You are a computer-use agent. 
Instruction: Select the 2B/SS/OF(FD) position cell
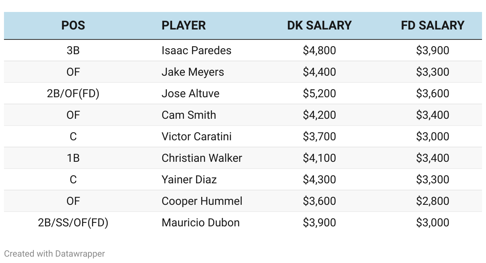tap(73, 223)
